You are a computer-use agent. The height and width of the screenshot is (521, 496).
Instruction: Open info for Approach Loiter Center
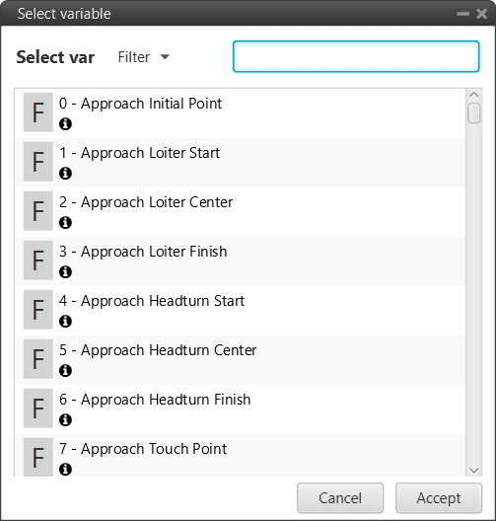tap(65, 222)
